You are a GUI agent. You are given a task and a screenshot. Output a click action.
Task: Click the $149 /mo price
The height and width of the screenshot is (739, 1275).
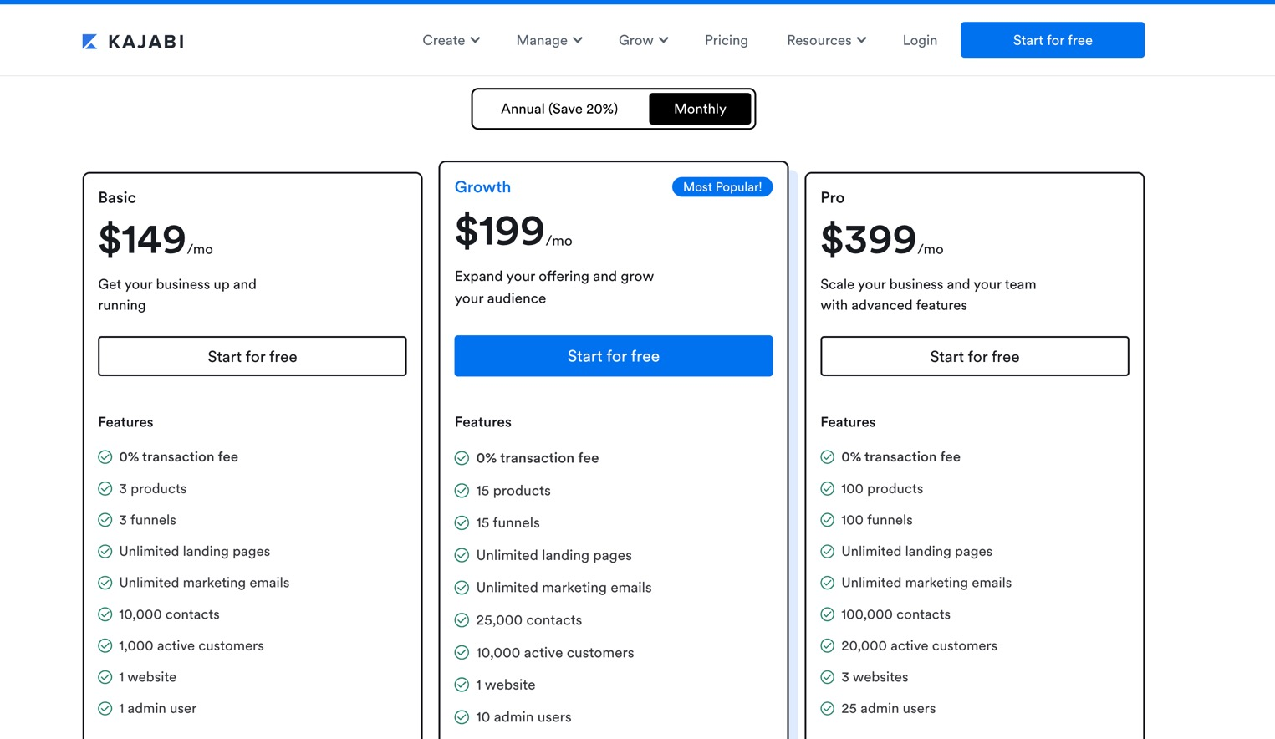156,240
